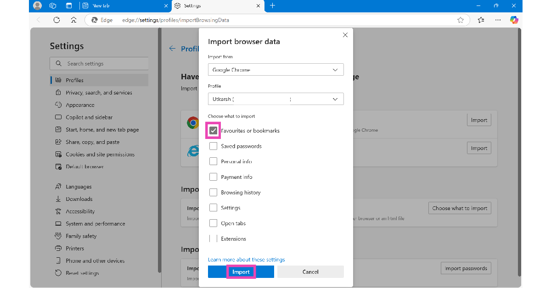
Task: Click the back arrow next to Profiles
Action: point(172,49)
